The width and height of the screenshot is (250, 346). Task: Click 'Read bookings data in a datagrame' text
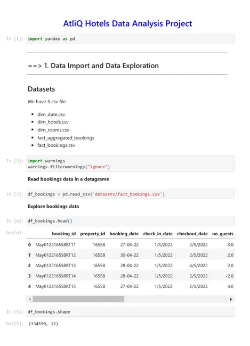[68, 179]
